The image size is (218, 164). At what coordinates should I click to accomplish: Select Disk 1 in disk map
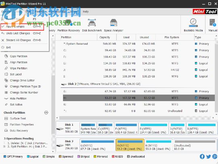[x=67, y=129]
